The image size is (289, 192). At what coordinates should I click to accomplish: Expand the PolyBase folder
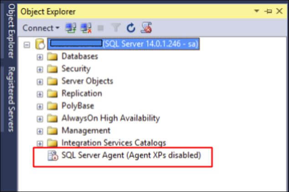(40, 107)
